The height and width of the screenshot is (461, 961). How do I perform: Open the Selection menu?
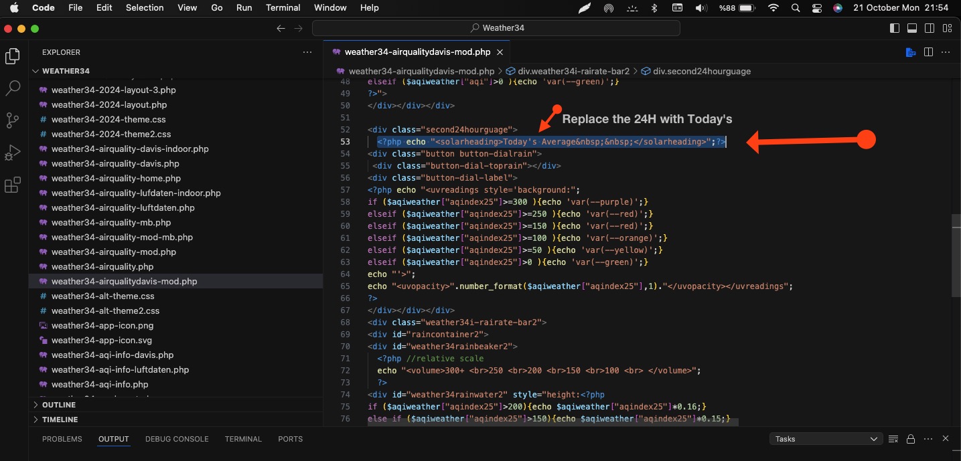(x=145, y=8)
